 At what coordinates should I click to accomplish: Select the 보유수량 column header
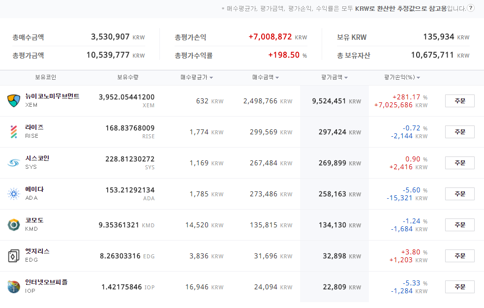[127, 78]
